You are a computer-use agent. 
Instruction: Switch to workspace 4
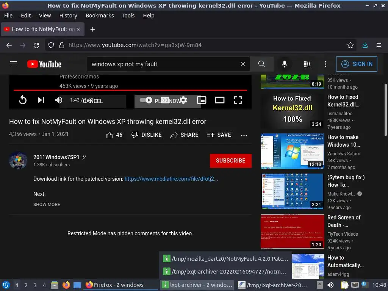[44, 285]
